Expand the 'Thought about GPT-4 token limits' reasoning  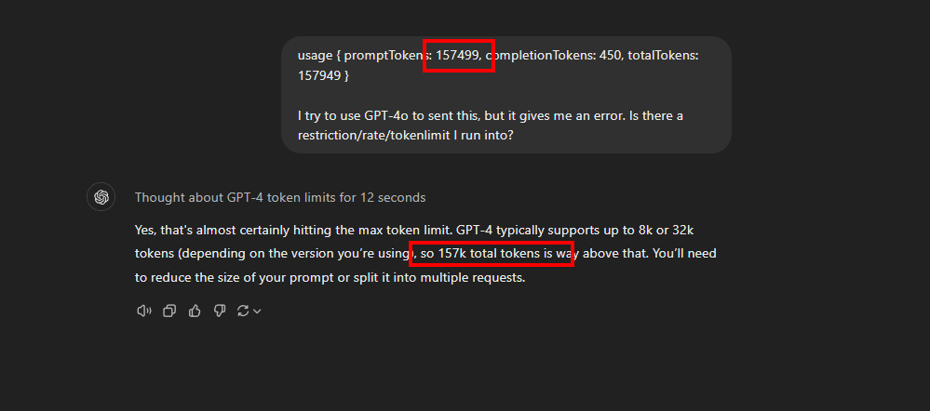tap(280, 198)
